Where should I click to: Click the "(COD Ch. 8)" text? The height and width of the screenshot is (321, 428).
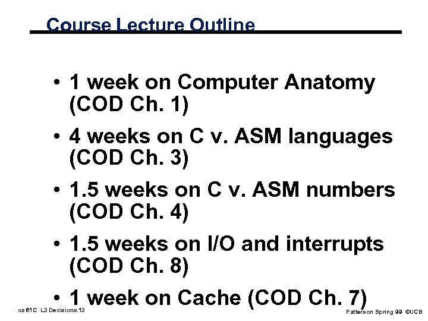pyautogui.click(x=128, y=266)
